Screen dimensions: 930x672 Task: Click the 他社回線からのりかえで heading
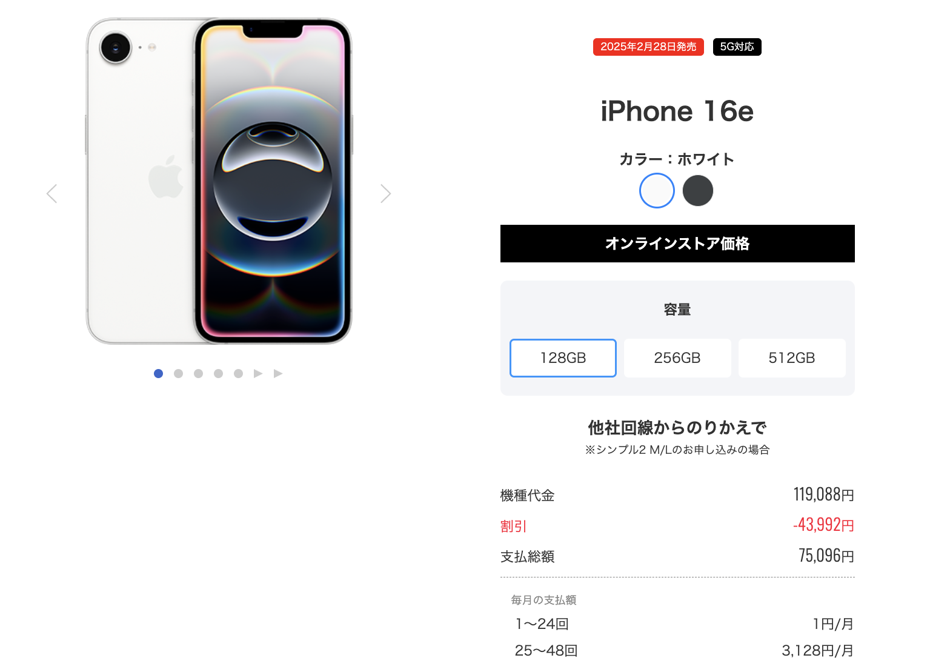click(677, 428)
